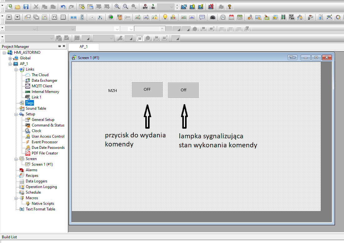
Task: Toggle the grid table icon in toolbar
Action: [63, 17]
